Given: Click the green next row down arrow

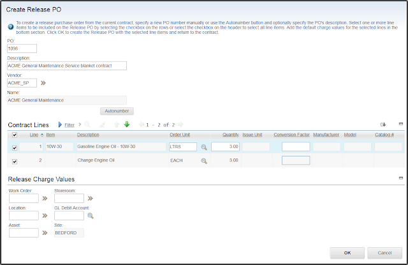Looking at the screenshot, I should pos(127,125).
